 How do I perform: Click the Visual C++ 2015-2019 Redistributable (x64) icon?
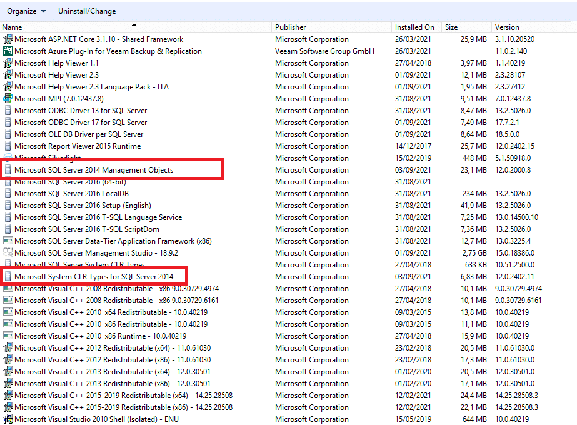click(8, 395)
